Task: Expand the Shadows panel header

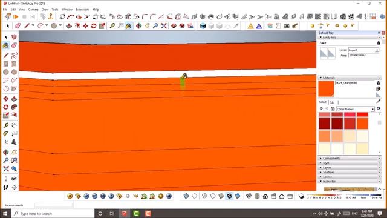Action: coord(350,172)
